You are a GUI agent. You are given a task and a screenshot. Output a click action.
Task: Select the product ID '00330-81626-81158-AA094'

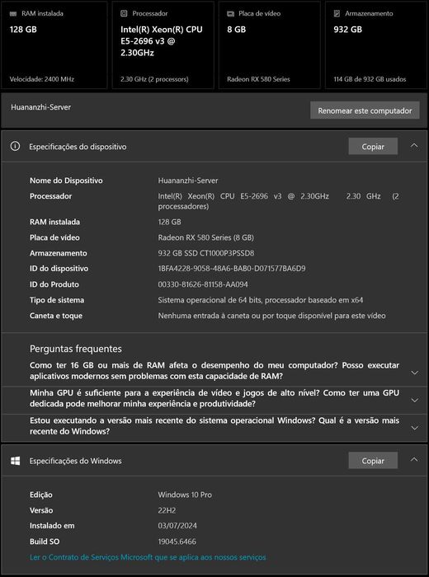pyautogui.click(x=203, y=284)
